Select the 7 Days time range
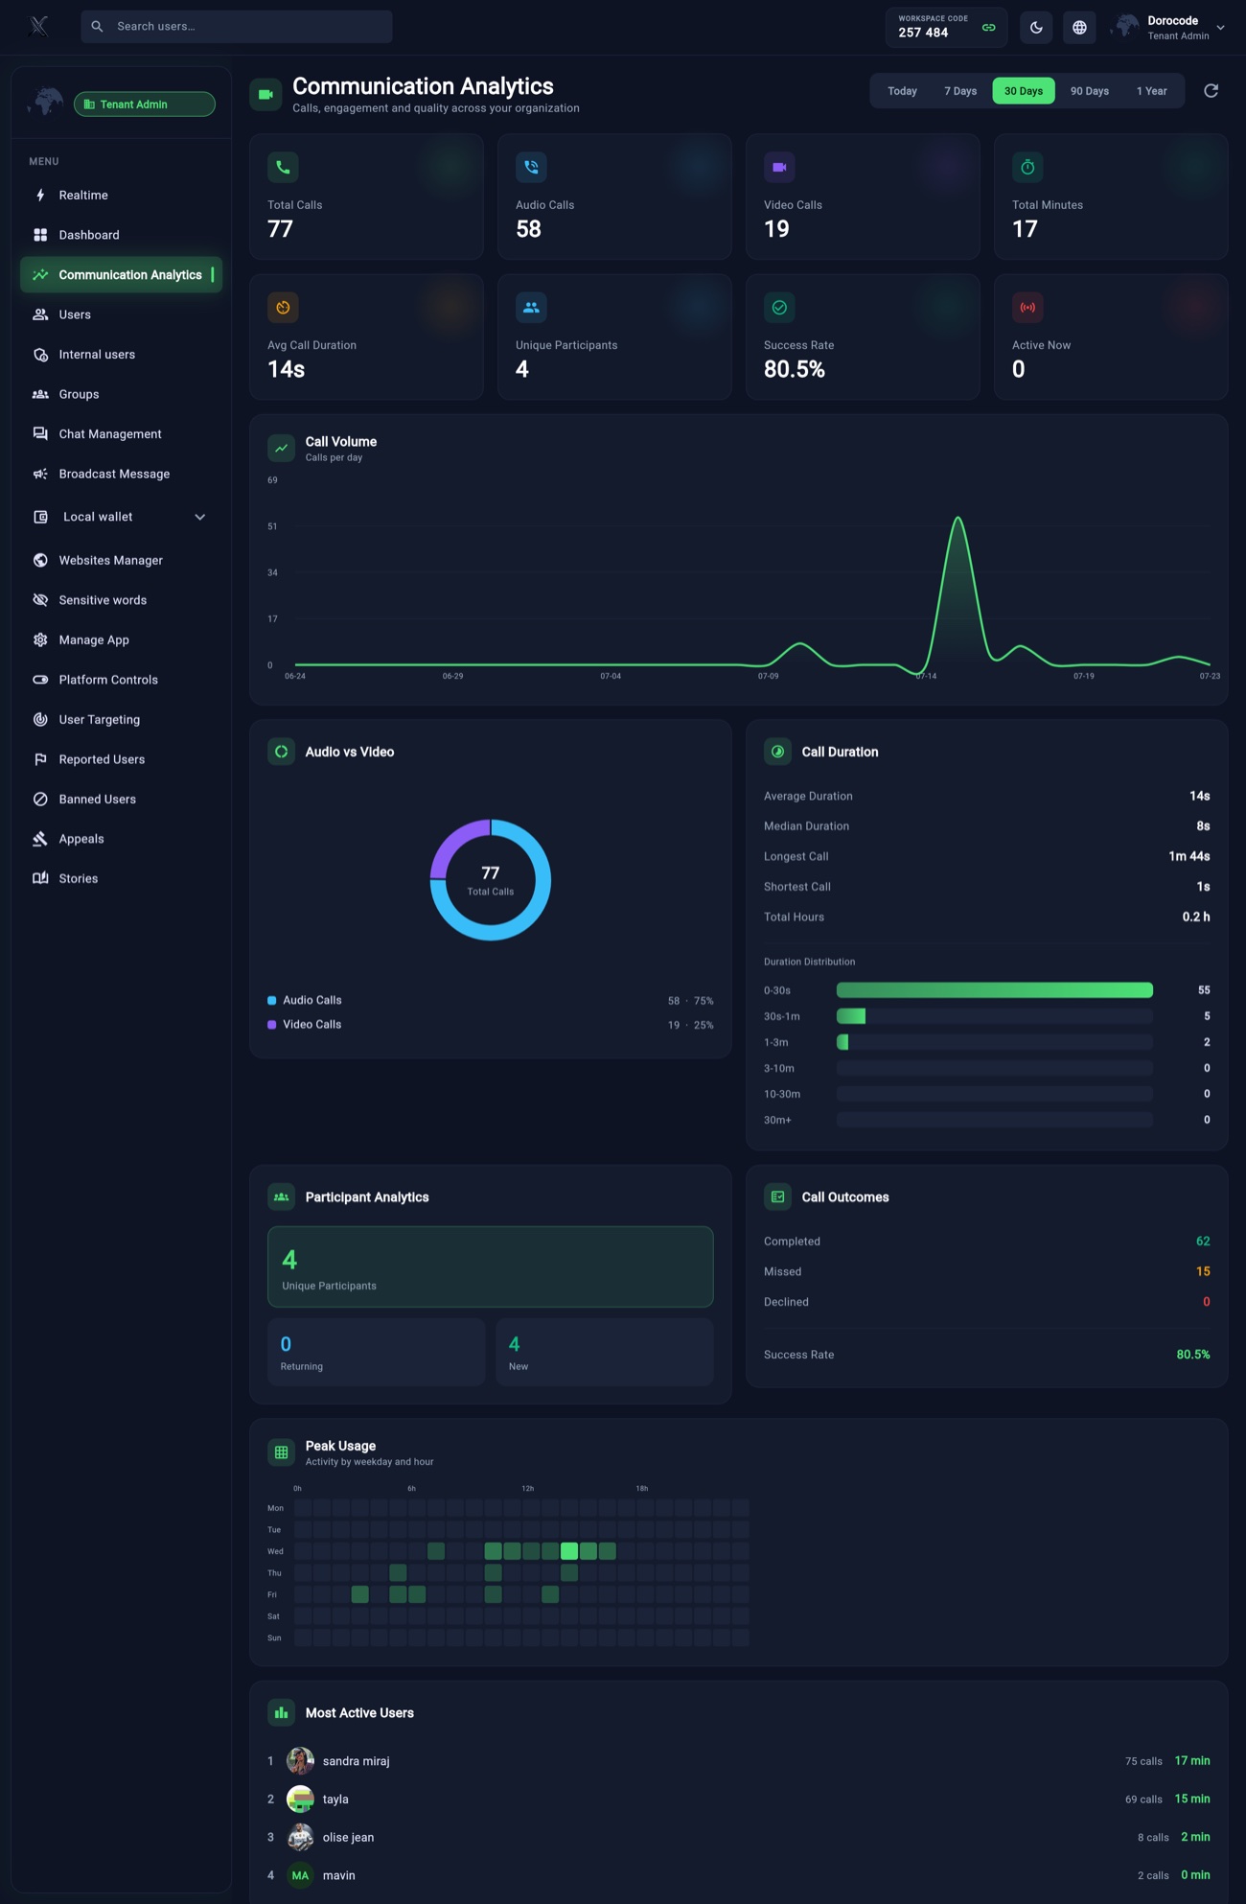The width and height of the screenshot is (1246, 1904). pos(960,91)
